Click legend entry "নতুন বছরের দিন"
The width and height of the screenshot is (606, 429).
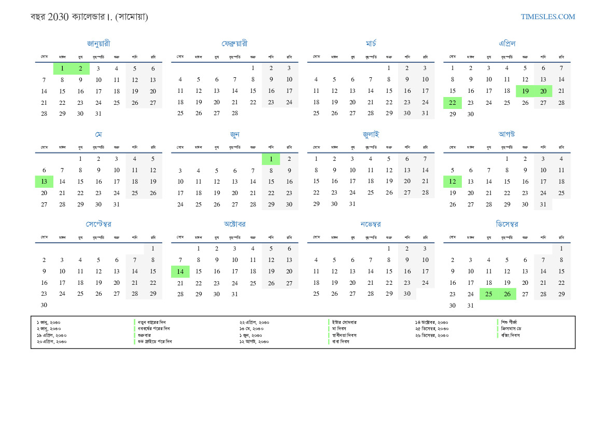click(152, 322)
